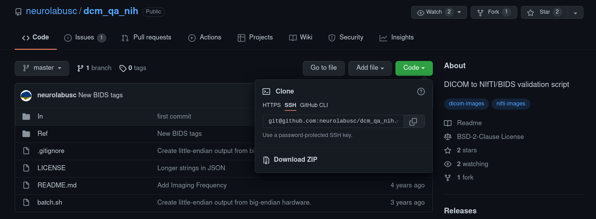Click the BSD-2-Clause License scale icon

pos(448,137)
